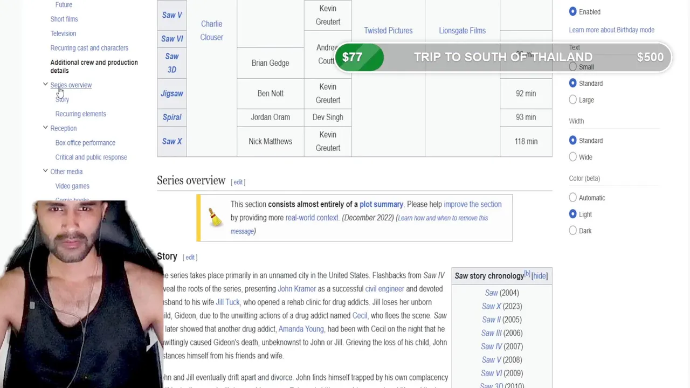Collapse the Other media sidebar section
Screen dimensions: 690x388
tap(45, 171)
